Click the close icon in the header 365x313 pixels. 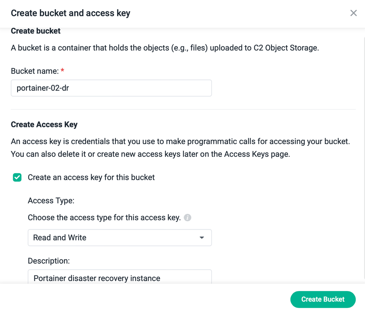point(353,13)
